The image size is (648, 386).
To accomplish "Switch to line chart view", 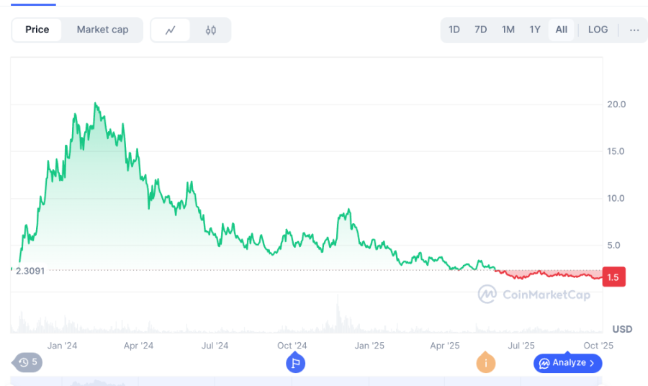I will [x=171, y=30].
